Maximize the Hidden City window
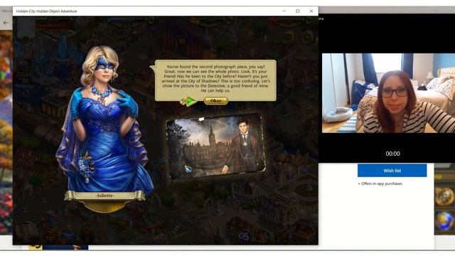 pyautogui.click(x=298, y=11)
